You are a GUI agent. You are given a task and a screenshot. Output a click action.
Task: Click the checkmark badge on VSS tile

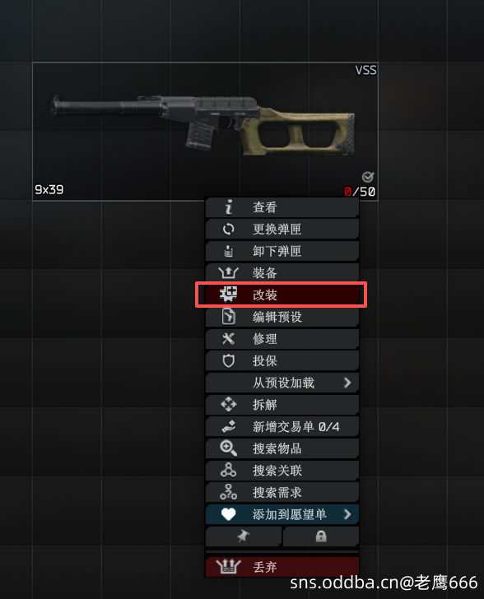click(x=368, y=177)
